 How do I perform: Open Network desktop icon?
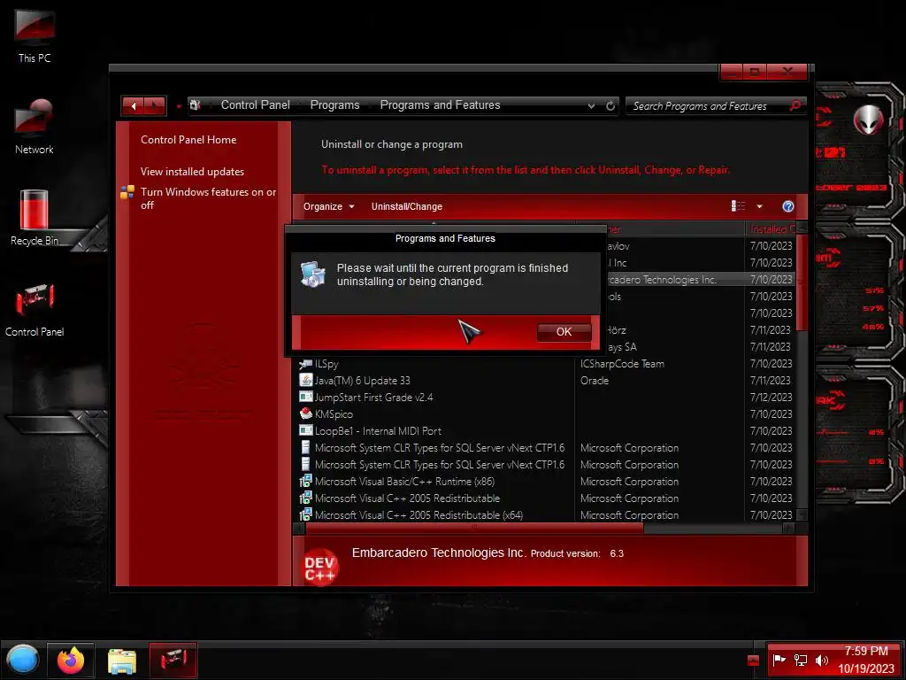pyautogui.click(x=35, y=126)
